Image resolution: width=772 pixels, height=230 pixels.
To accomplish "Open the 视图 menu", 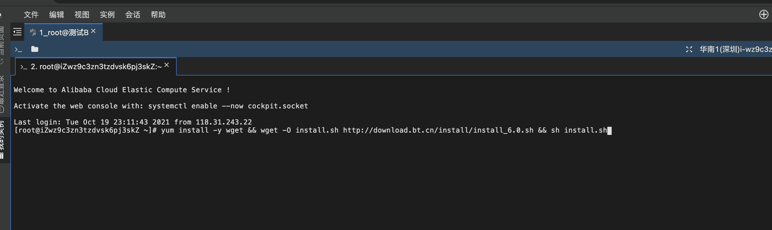I will tap(82, 15).
